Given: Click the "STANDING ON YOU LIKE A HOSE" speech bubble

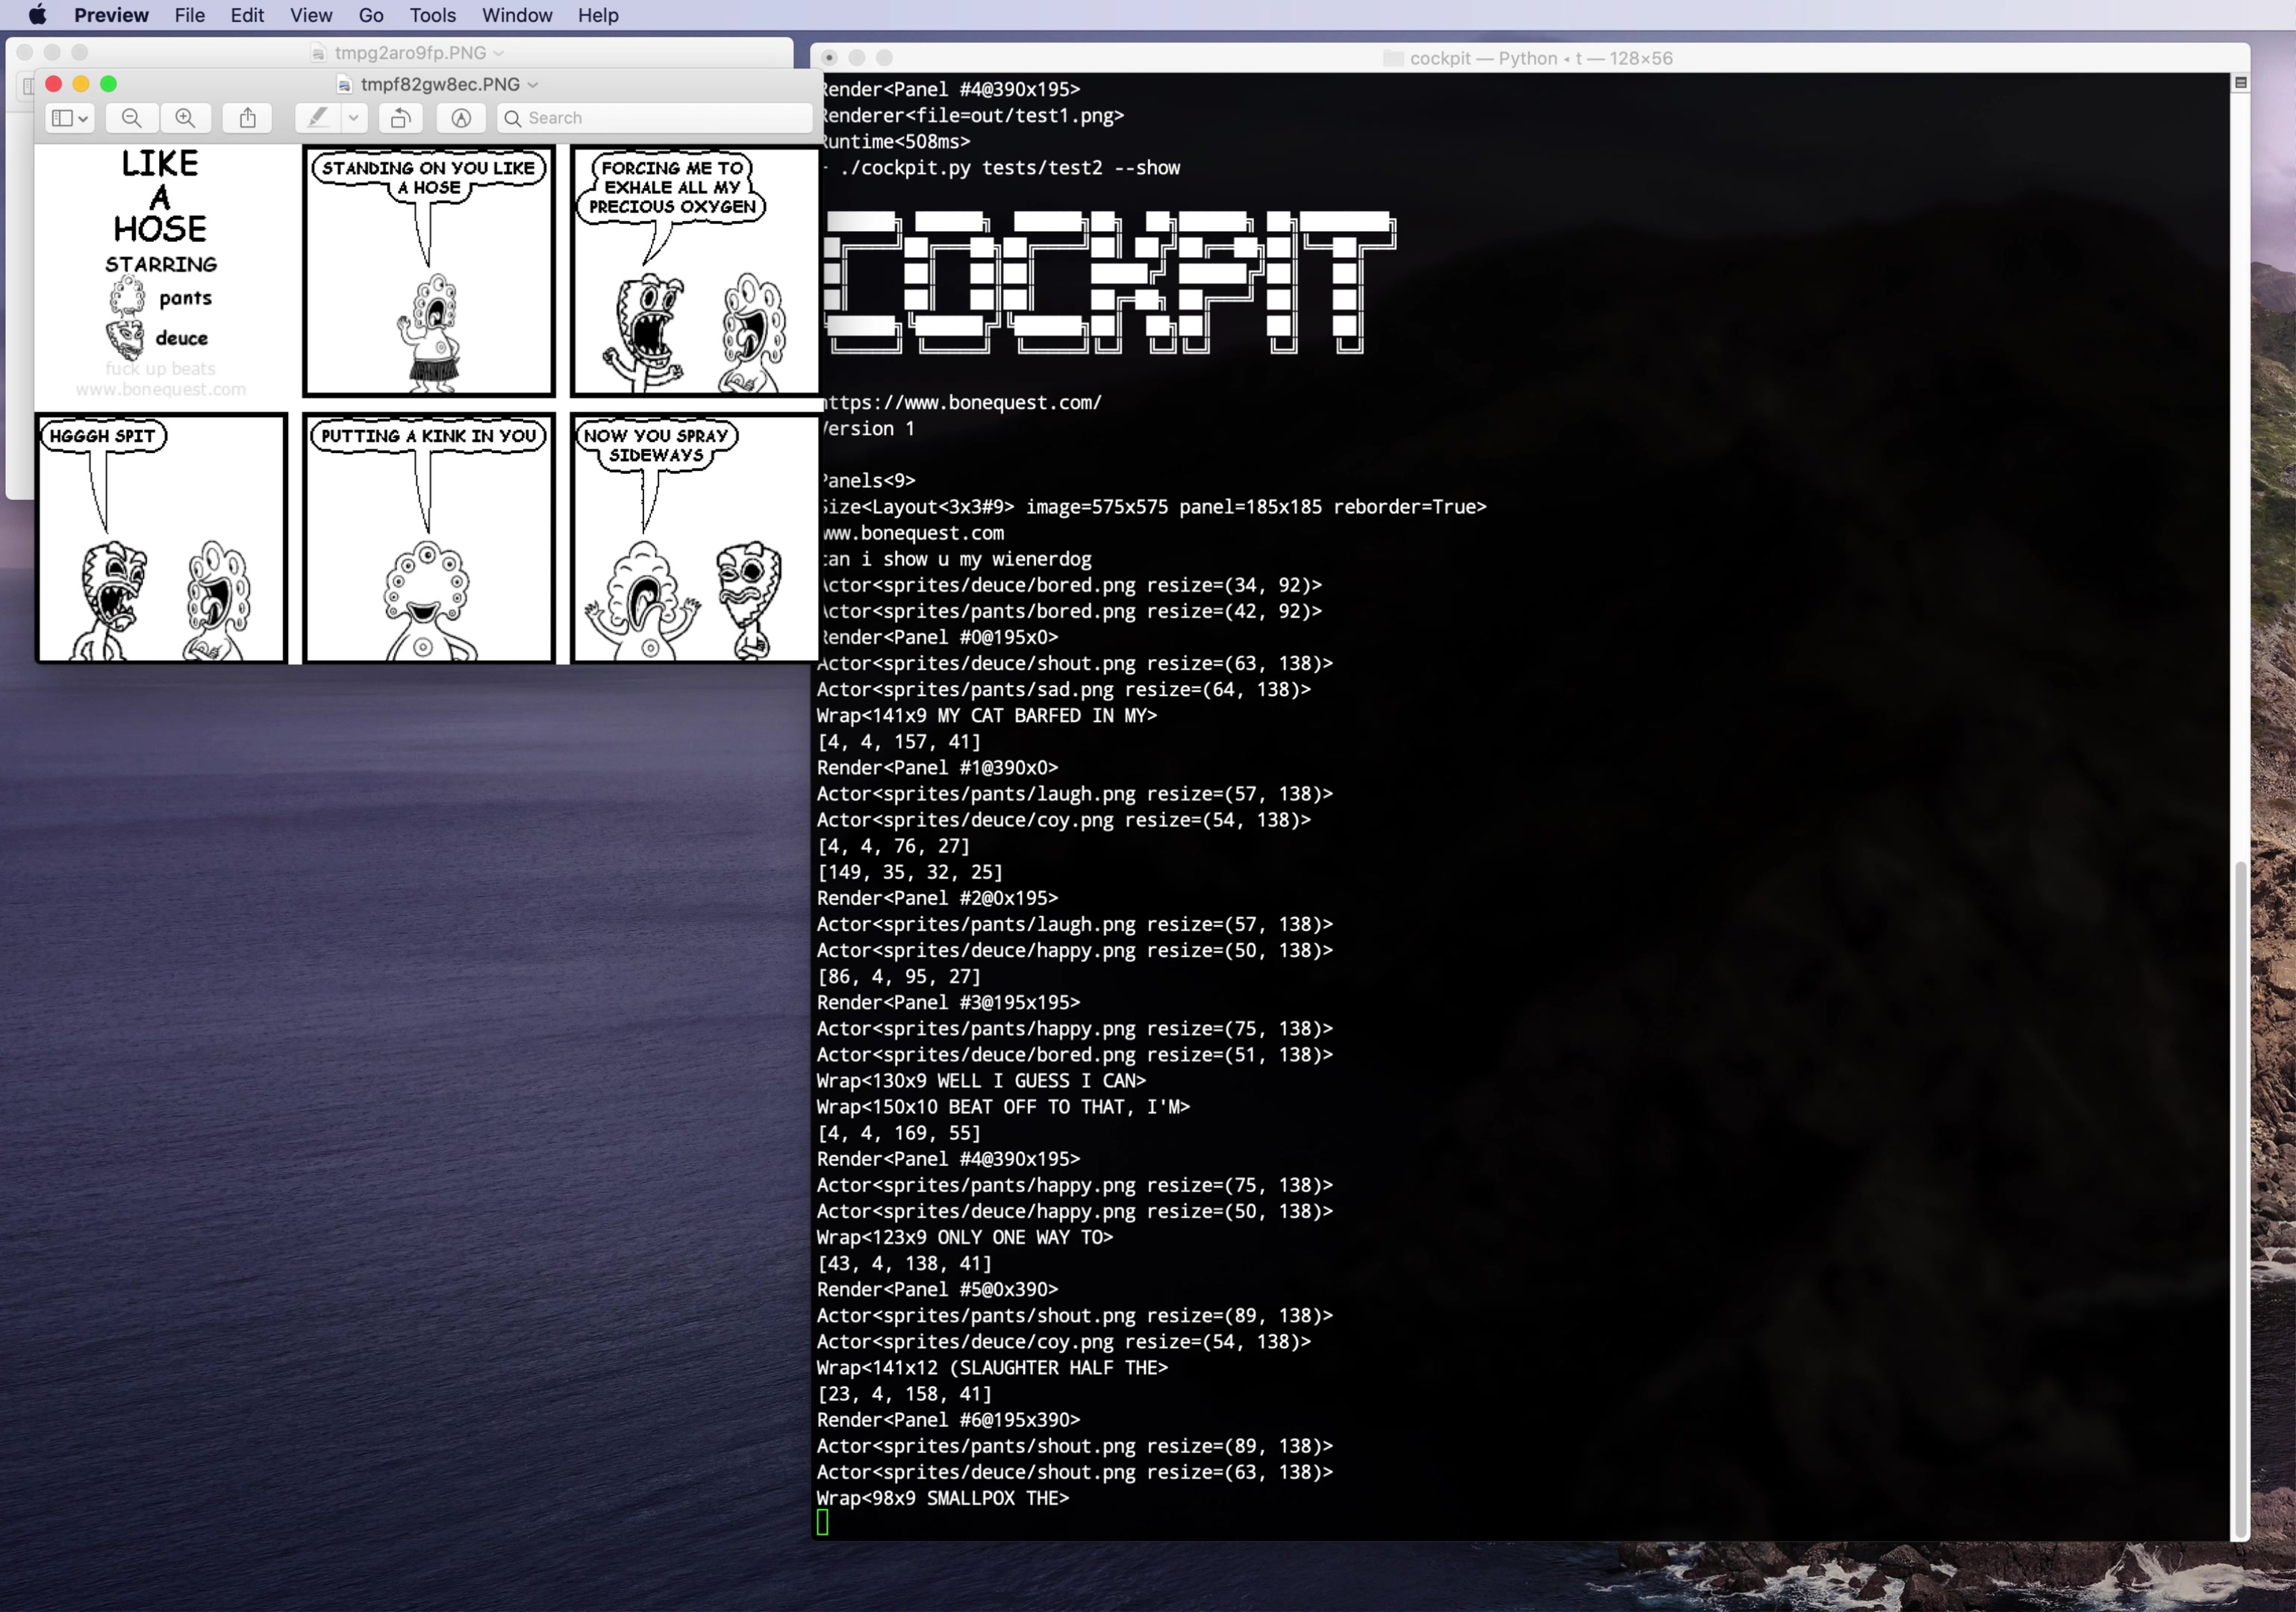Looking at the screenshot, I should (x=429, y=177).
